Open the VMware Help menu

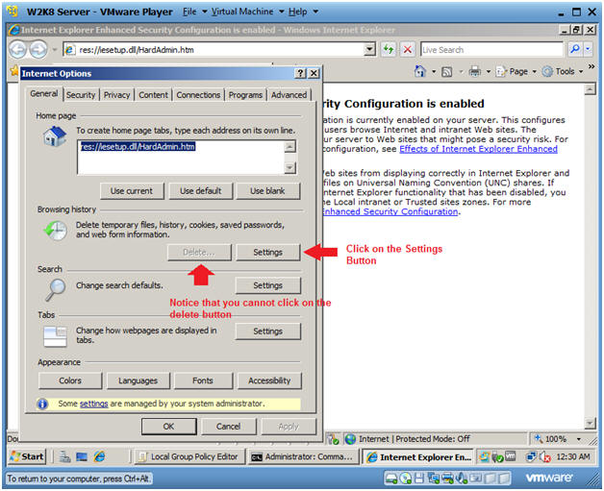[x=303, y=12]
